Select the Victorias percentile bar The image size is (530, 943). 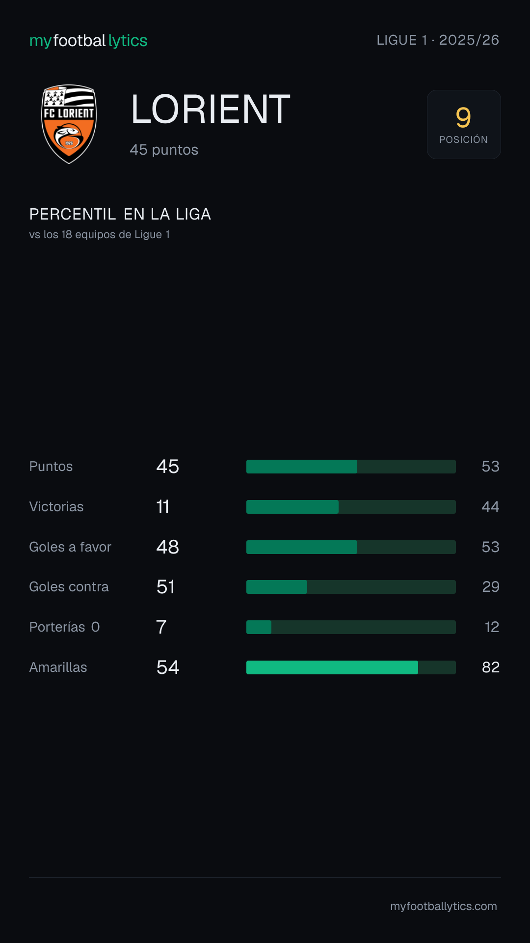tap(351, 507)
